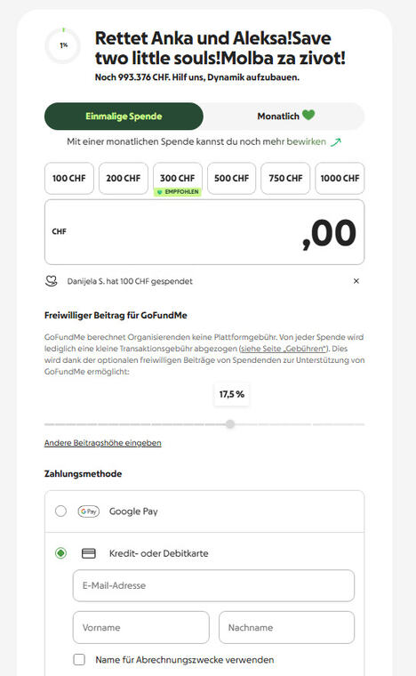Click the E-Mail-Adresse input field
This screenshot has width=416, height=676.
click(x=213, y=585)
